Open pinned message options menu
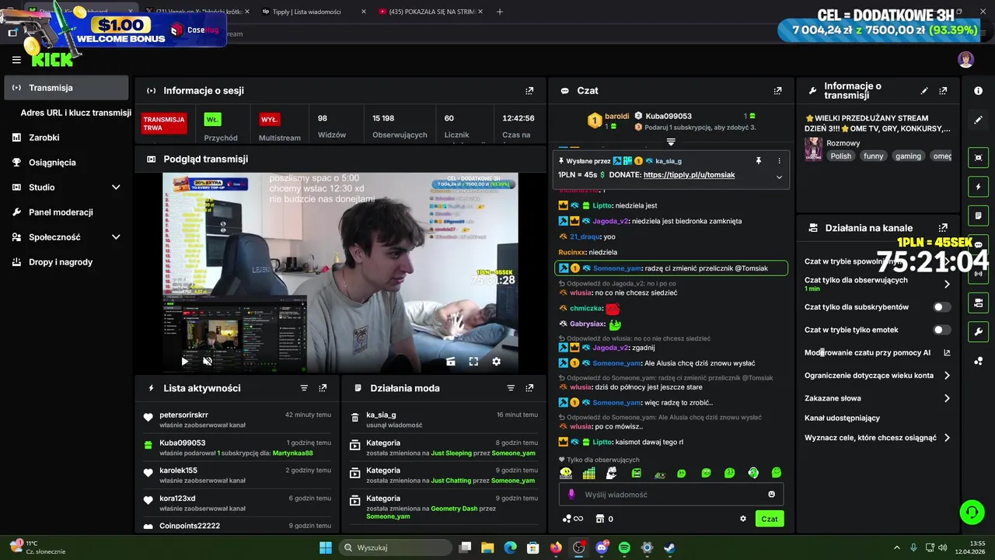This screenshot has height=560, width=995. pyautogui.click(x=779, y=161)
